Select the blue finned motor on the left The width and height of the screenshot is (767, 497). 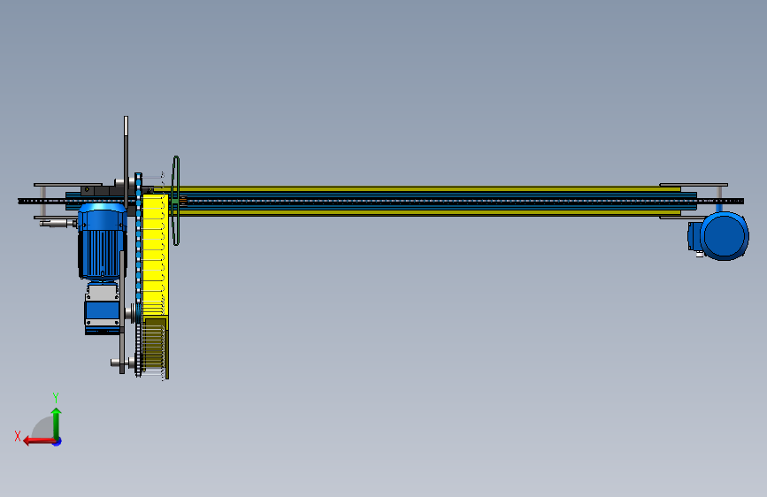[103, 241]
